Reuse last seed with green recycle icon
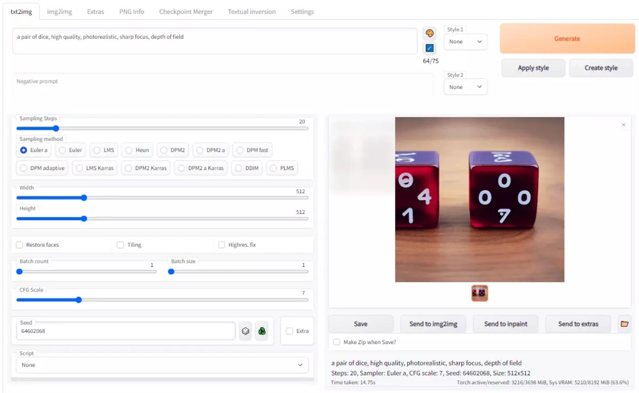This screenshot has height=393, width=639. click(262, 331)
